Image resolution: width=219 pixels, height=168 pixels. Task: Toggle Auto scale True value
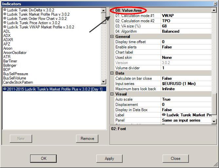(x=186, y=99)
